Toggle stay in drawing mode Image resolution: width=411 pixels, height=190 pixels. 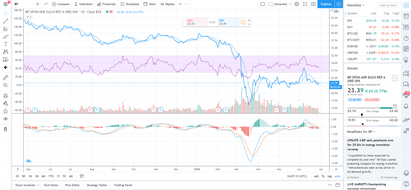(6, 103)
